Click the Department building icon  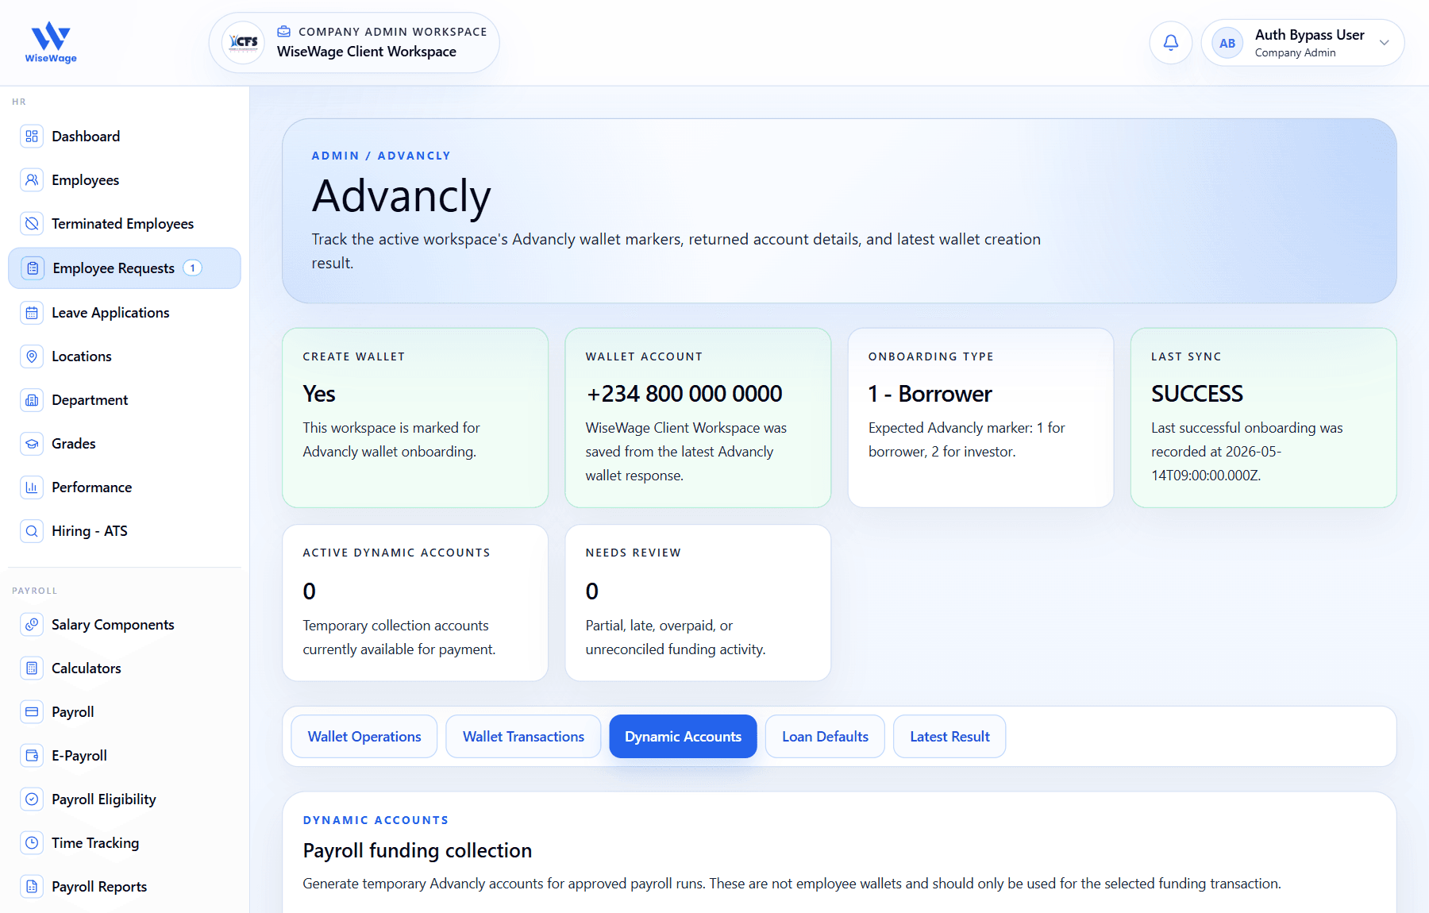tap(32, 400)
